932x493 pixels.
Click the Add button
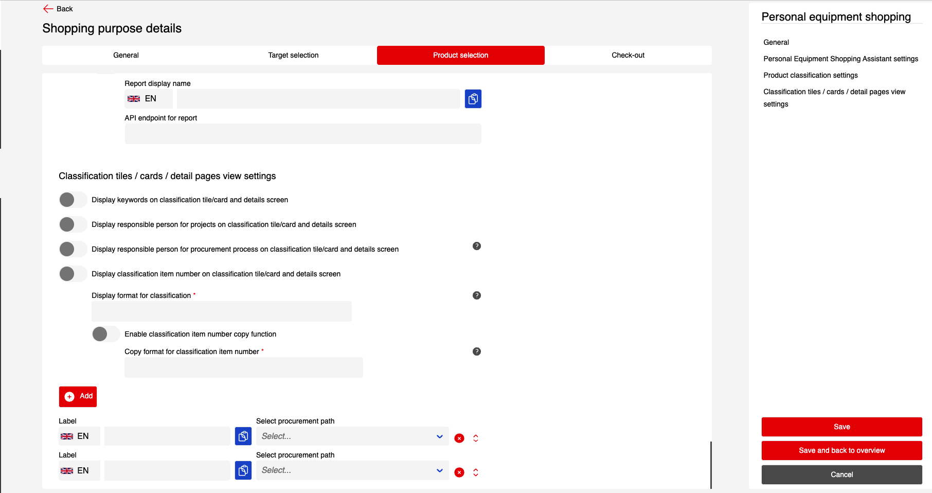(x=78, y=396)
